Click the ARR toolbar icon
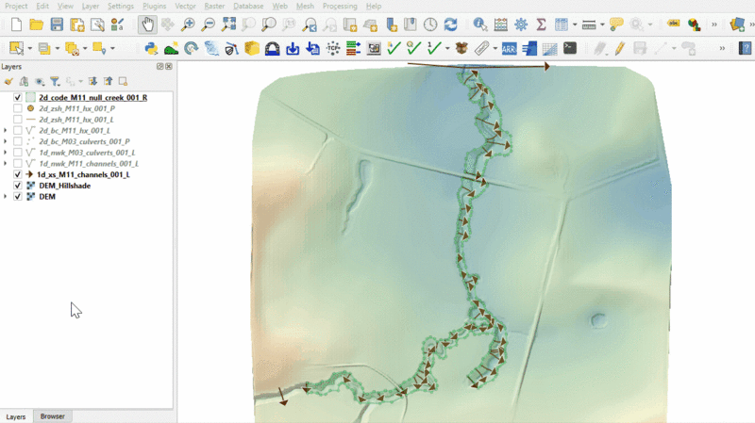Screen dimensions: 755x423 509,48
